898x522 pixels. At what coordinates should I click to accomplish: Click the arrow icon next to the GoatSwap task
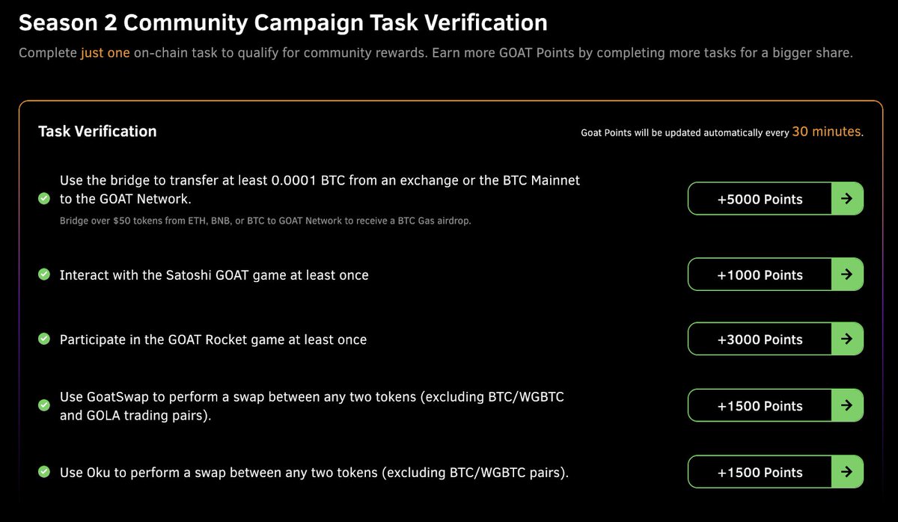(846, 405)
